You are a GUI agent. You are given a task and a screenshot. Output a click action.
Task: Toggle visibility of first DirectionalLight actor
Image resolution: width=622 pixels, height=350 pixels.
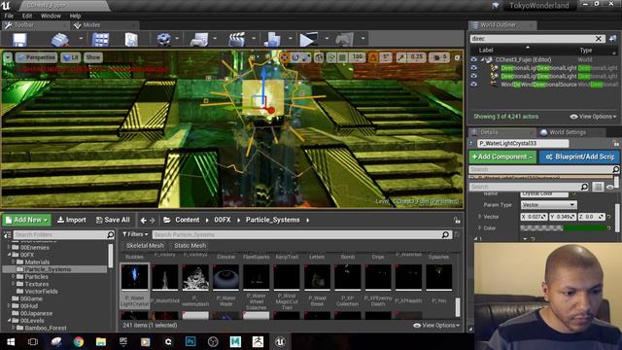[473, 68]
